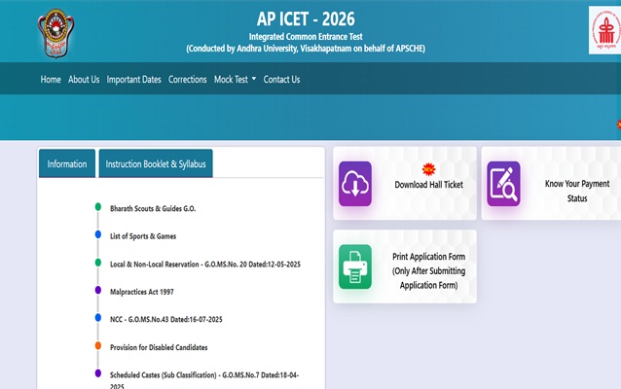The image size is (621, 389).
Task: Open Provision for Disabled Candidates
Action: [x=159, y=347]
